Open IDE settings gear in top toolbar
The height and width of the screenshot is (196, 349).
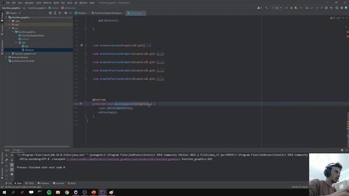coord(342,8)
